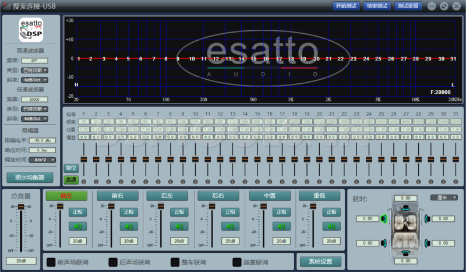Select the 后右 channel tab
Screen dimensions: 466x272
(x=218, y=196)
